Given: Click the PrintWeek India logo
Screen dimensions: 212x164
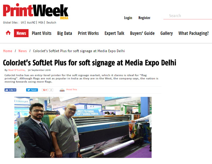Looking at the screenshot, I should pyautogui.click(x=35, y=11).
